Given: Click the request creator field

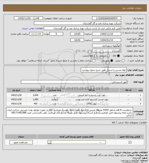Looking at the screenshot, I should (x=82, y=28).
